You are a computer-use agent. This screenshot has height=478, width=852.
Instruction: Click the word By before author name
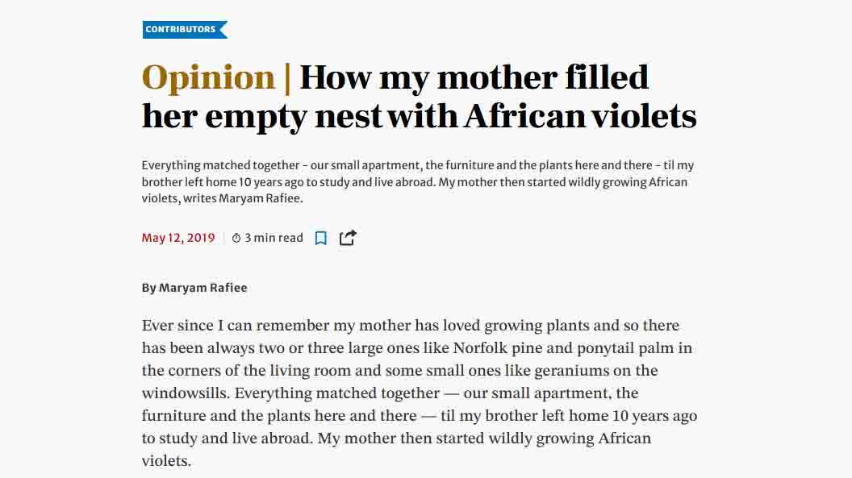tap(149, 288)
